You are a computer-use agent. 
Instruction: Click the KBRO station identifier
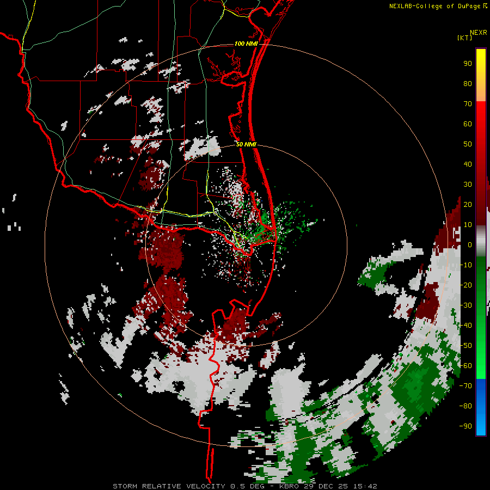click(289, 486)
